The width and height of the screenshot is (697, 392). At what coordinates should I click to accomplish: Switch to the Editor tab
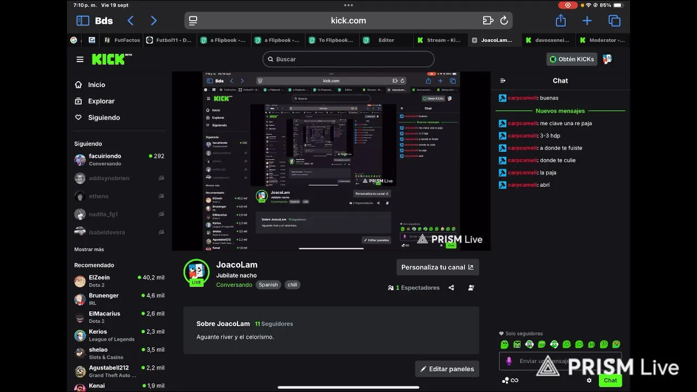pyautogui.click(x=387, y=40)
